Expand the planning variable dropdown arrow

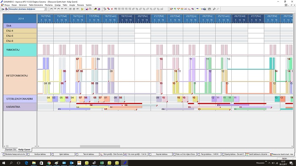click(x=46, y=9)
